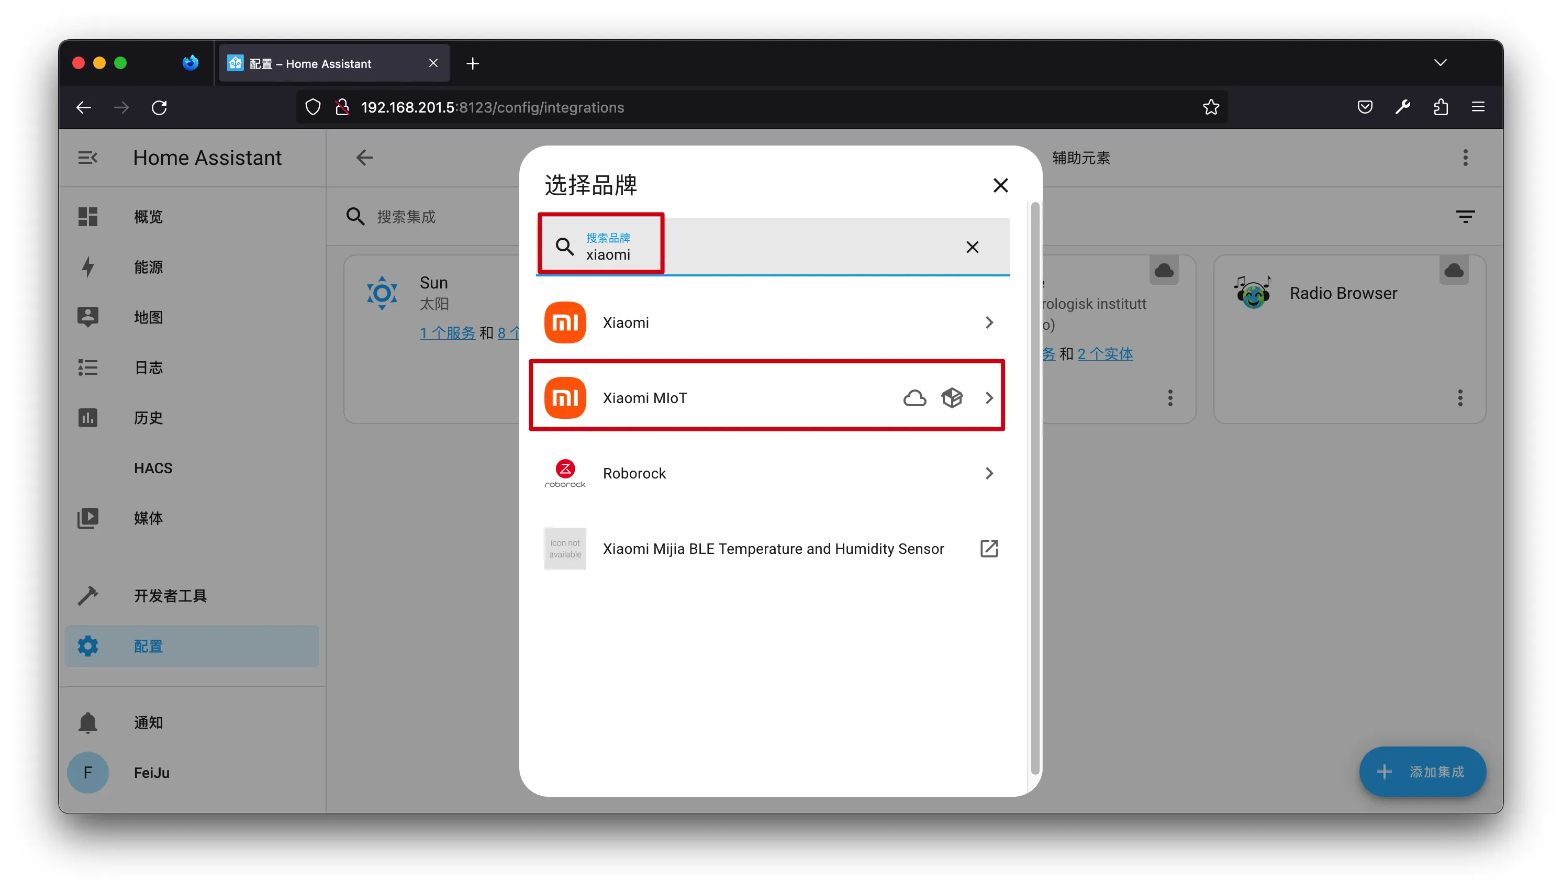Open the Firefox developer tools wrench icon
Image resolution: width=1562 pixels, height=891 pixels.
pos(1402,107)
